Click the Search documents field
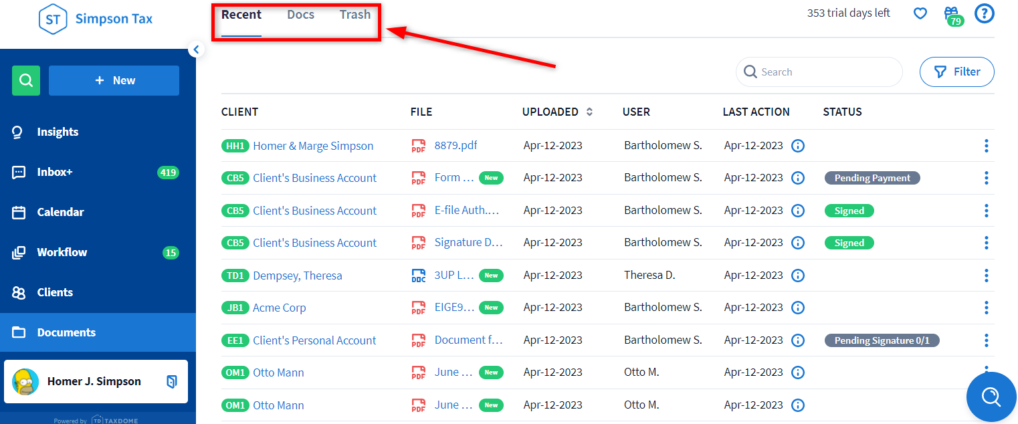This screenshot has height=424, width=1018. coord(819,72)
